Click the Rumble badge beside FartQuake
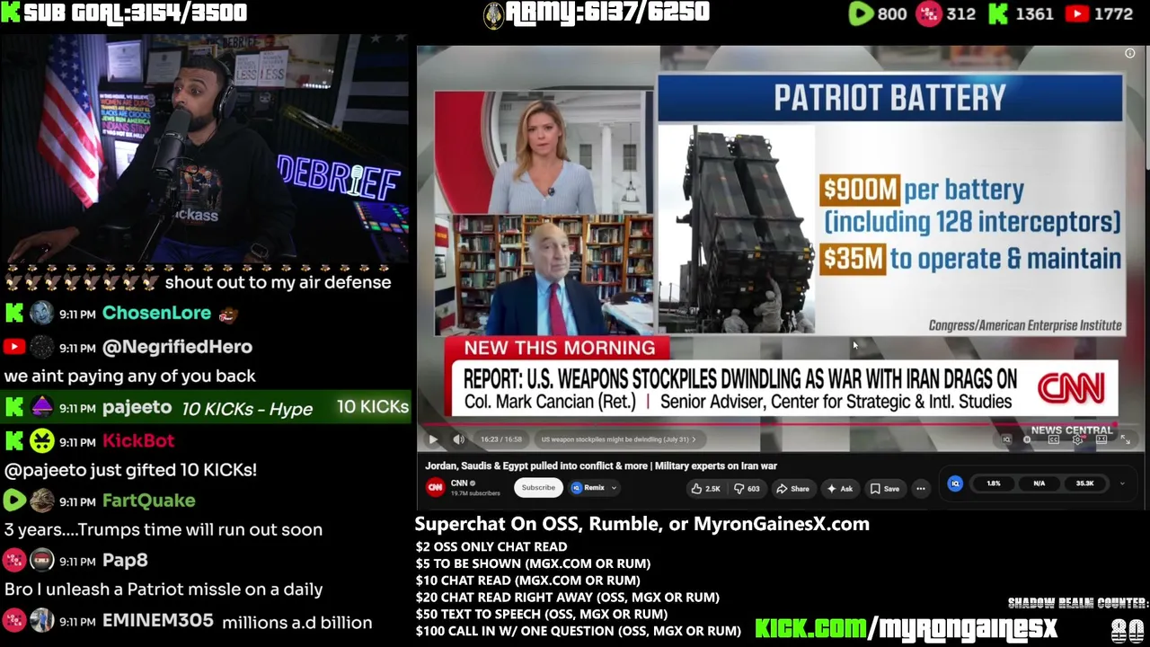This screenshot has width=1150, height=647. (x=13, y=501)
